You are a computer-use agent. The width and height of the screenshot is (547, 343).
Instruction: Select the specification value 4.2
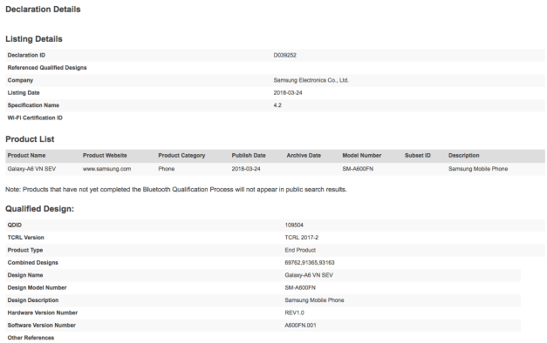(277, 105)
